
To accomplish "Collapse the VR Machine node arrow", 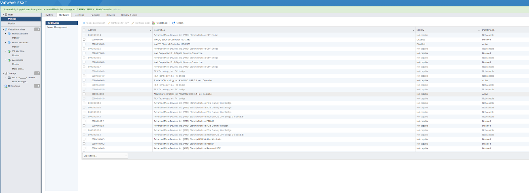I will coord(6,51).
